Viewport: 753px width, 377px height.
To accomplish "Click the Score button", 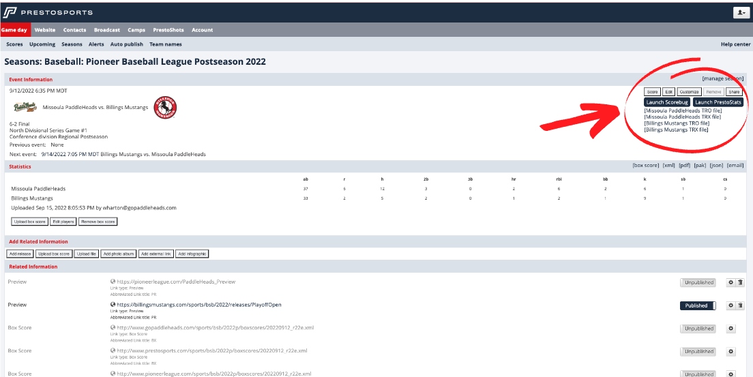I will [x=652, y=92].
